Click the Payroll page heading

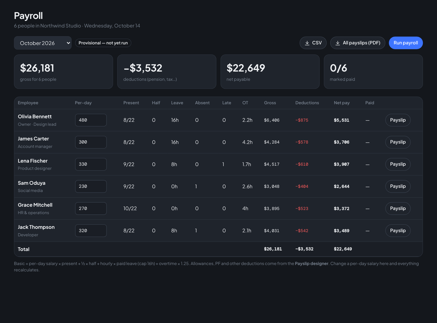tap(28, 16)
